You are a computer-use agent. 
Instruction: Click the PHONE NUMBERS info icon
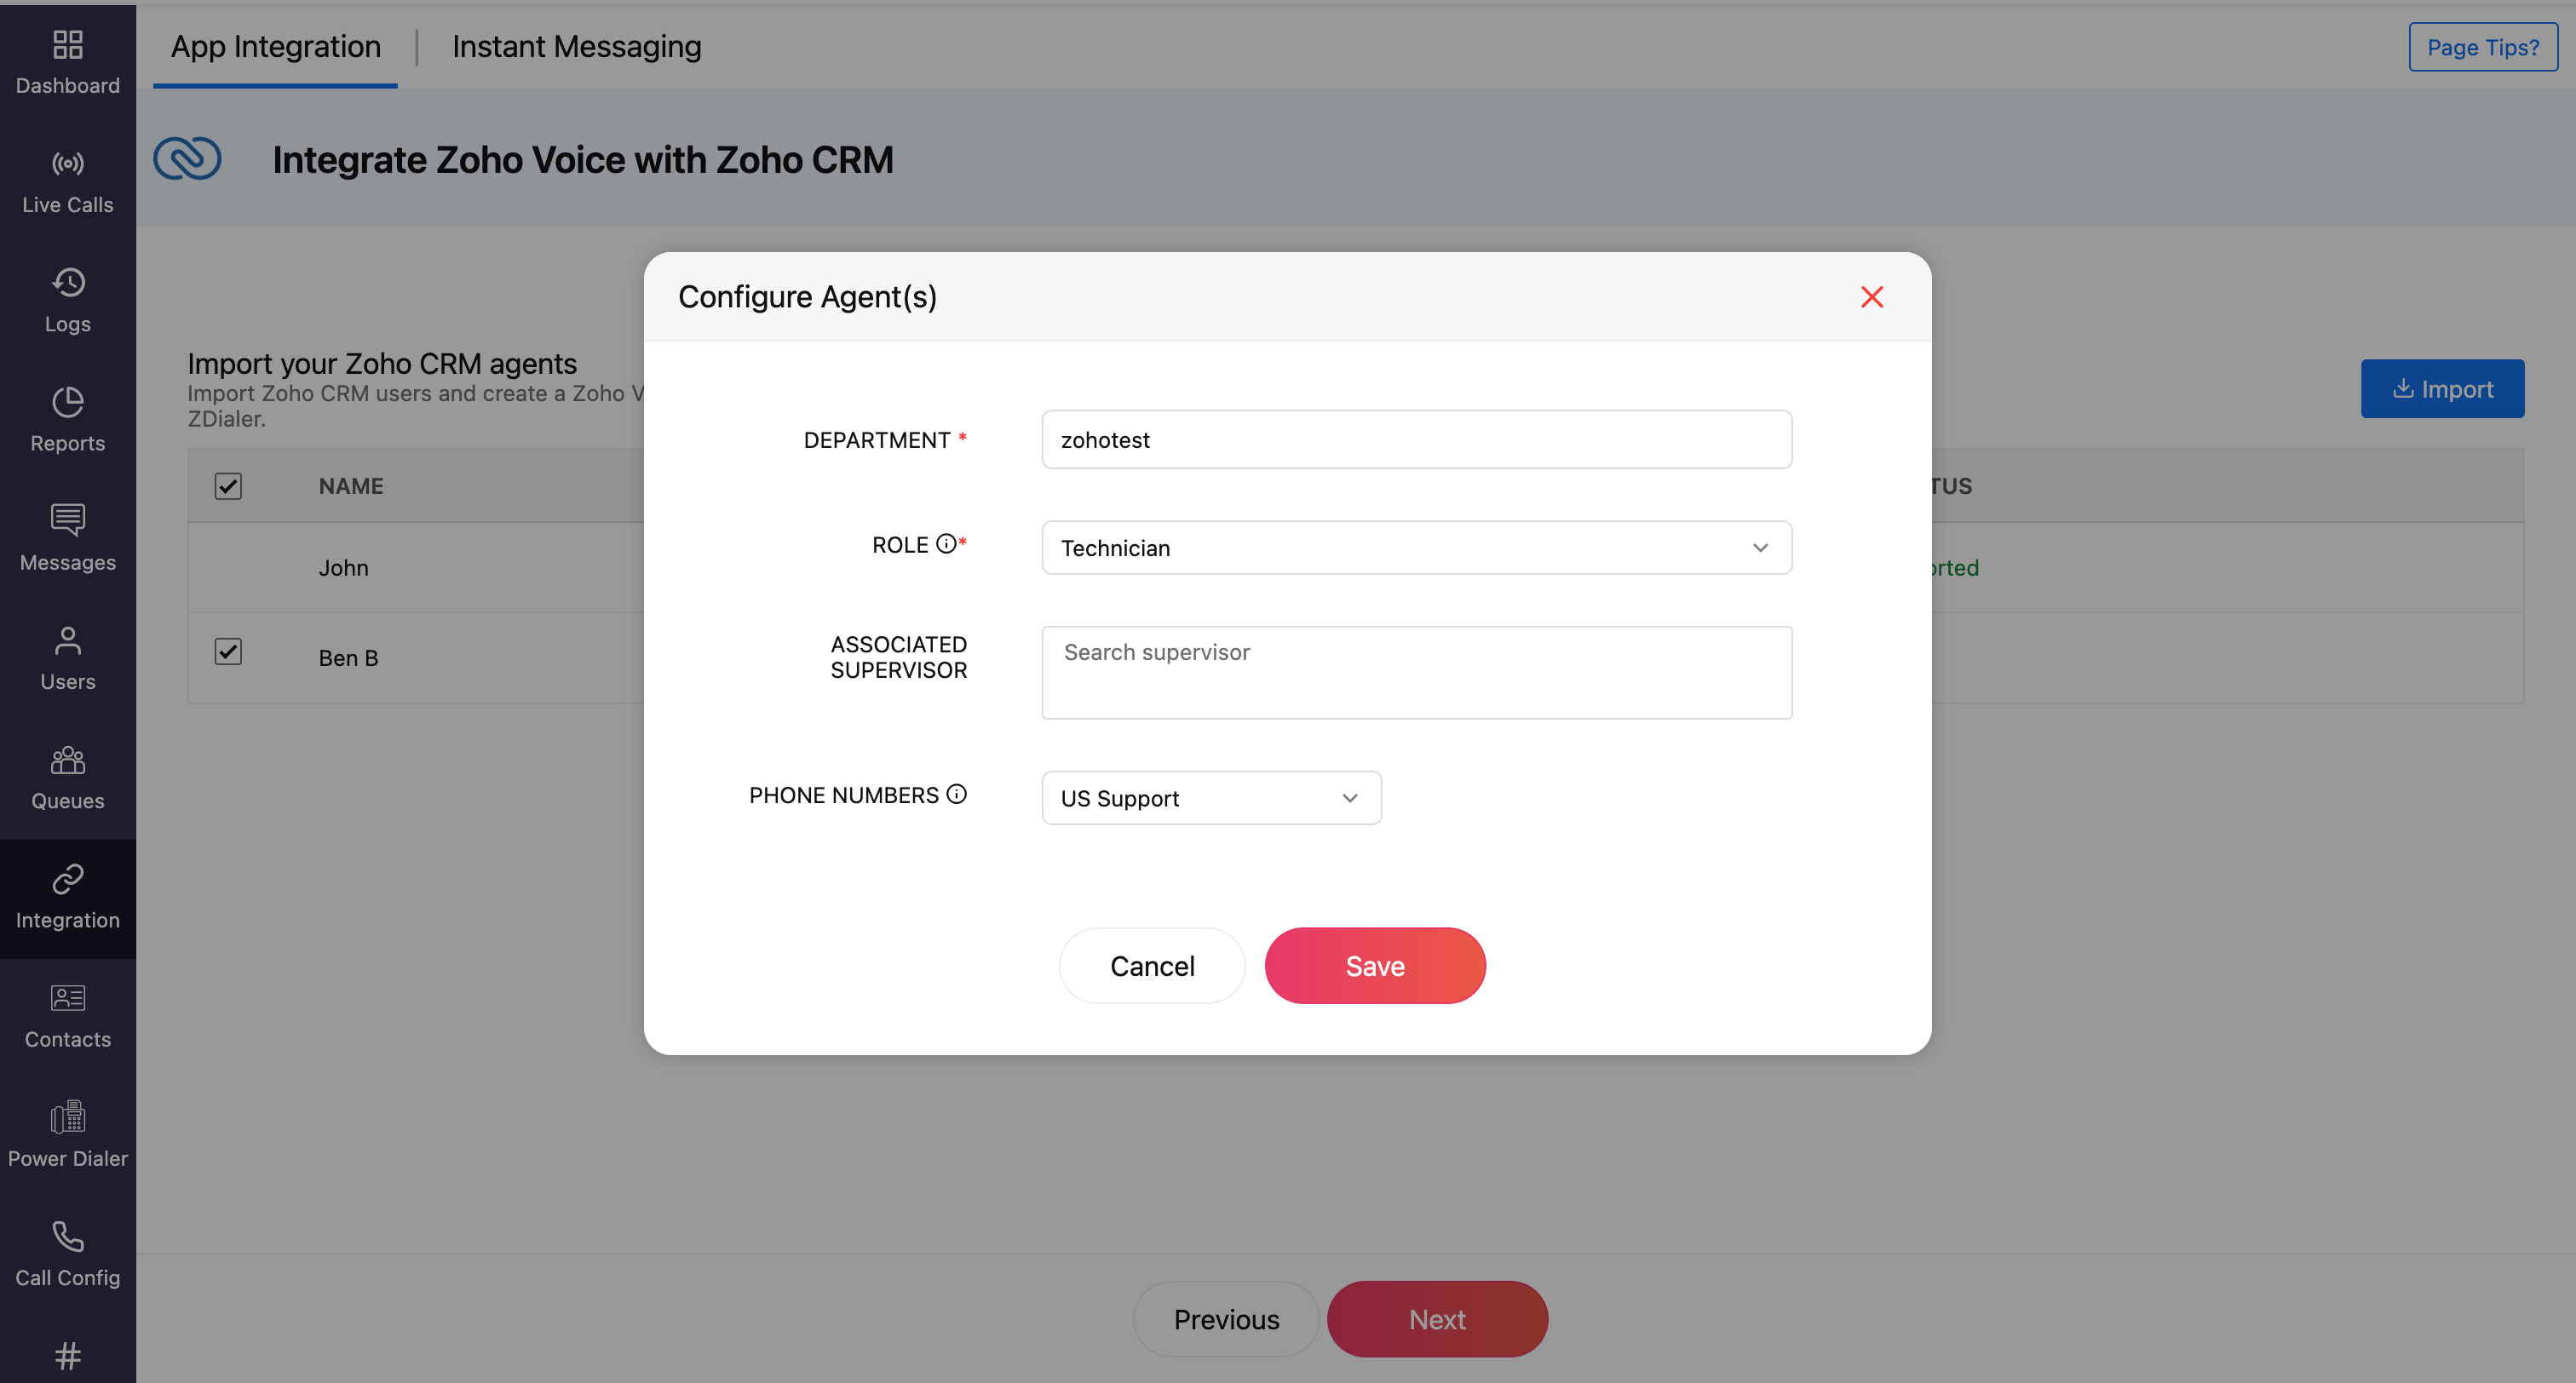click(x=956, y=794)
